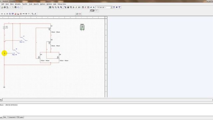
Task: Click the Paste toolbar icon
Action: [x=16, y=7]
